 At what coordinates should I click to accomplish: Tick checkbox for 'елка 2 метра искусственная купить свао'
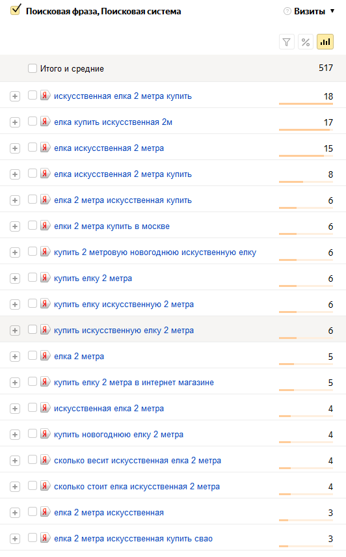33,538
